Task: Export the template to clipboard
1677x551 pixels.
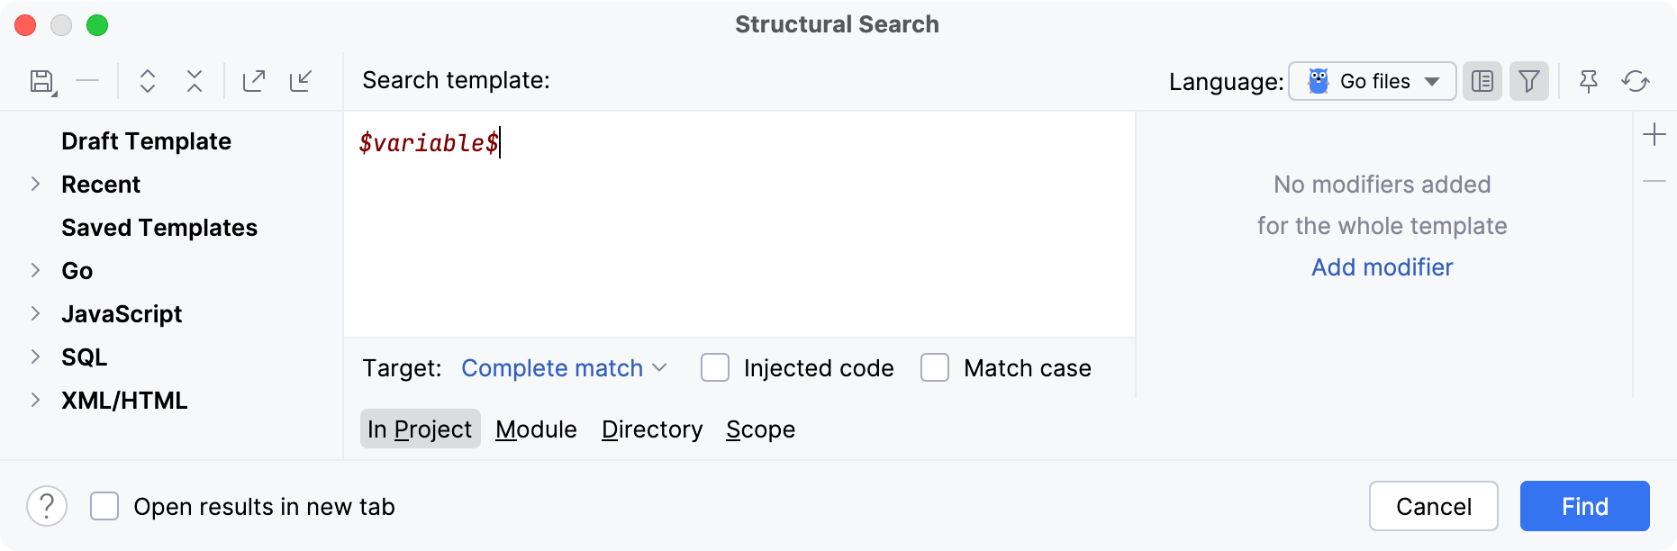Action: (254, 81)
